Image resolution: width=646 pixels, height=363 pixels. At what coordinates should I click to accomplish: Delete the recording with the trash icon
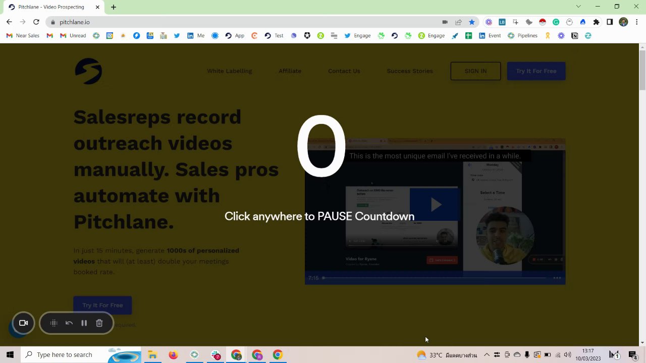99,323
